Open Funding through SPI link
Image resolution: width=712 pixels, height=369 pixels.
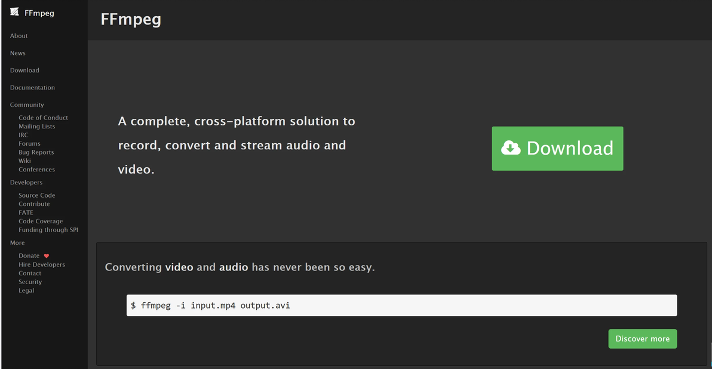pyautogui.click(x=48, y=230)
